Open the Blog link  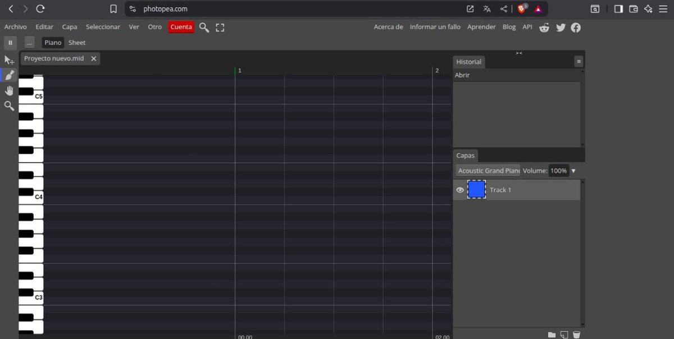click(x=509, y=27)
